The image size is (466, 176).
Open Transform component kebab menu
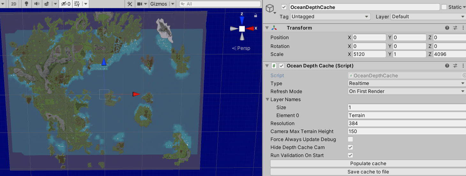463,28
